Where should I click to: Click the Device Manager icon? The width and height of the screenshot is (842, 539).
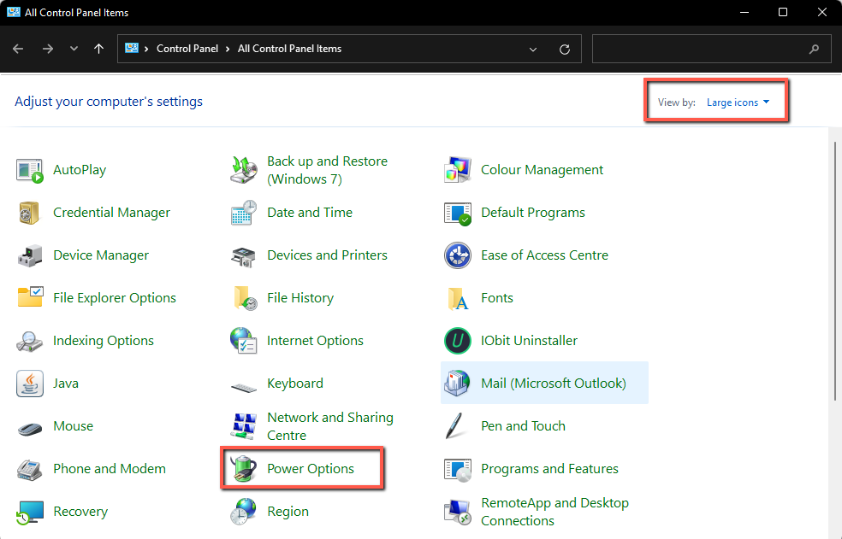(x=30, y=255)
